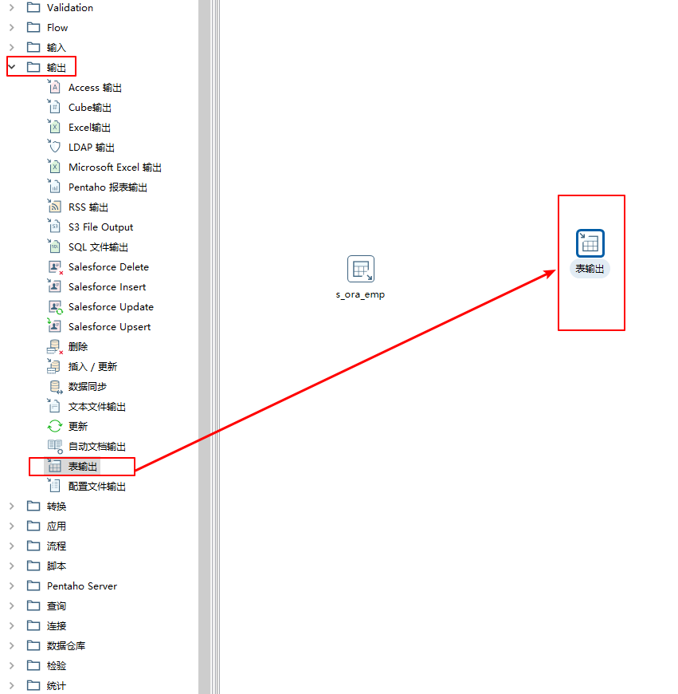Expand the Flow folder
This screenshot has width=678, height=694.
click(x=12, y=27)
